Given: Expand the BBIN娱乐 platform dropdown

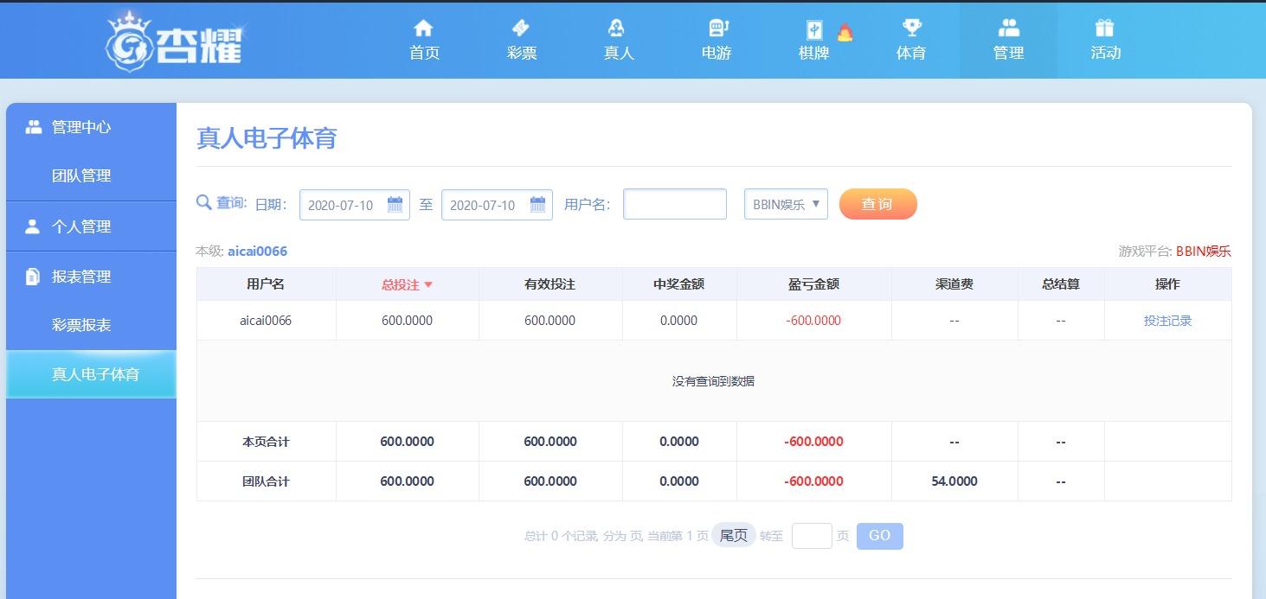Looking at the screenshot, I should tap(786, 205).
